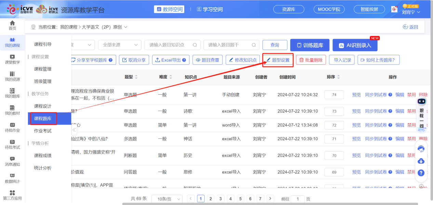Run 题目自查 question self-check

[x=207, y=60]
